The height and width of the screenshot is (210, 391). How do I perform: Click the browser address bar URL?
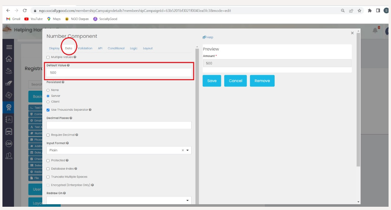point(135,11)
